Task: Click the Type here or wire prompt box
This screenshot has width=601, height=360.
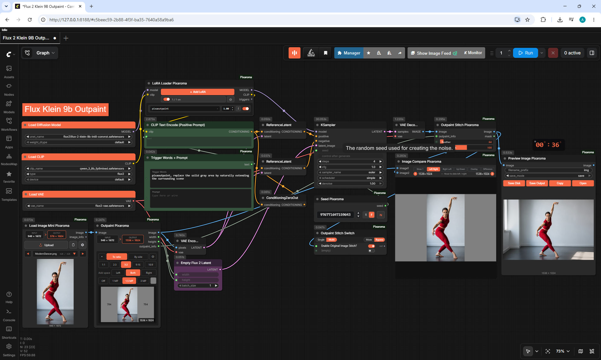Action: (200, 198)
